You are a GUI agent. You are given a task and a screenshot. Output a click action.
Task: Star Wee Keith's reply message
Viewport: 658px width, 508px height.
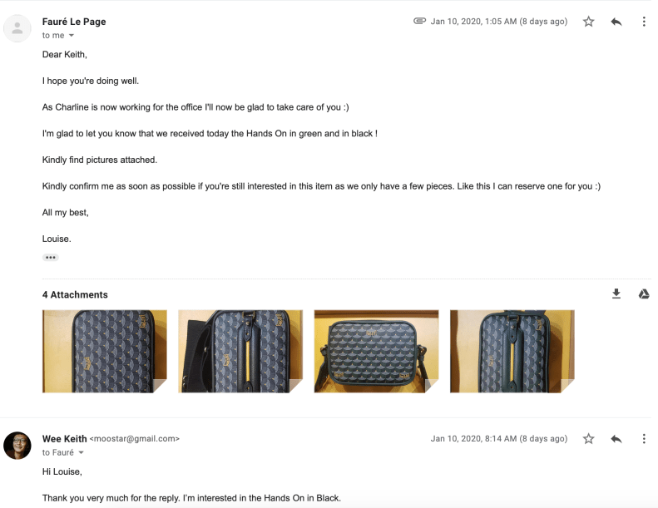[x=588, y=438]
